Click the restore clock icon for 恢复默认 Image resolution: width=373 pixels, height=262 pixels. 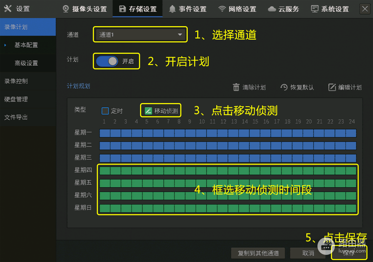click(284, 87)
